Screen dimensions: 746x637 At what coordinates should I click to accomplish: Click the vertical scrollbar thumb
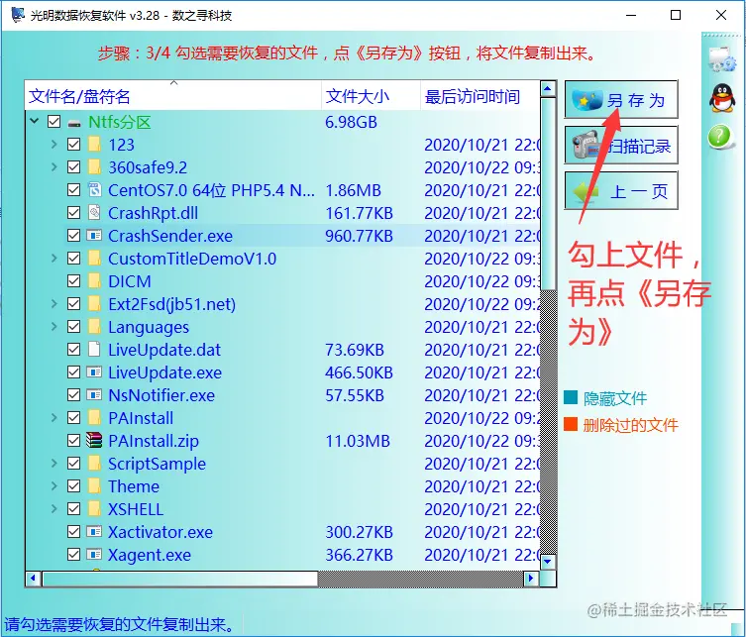[x=548, y=193]
